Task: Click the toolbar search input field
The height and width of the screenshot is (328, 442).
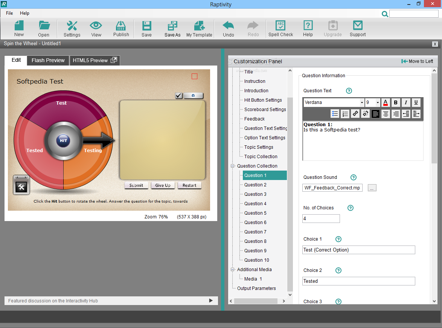Action: click(x=414, y=14)
